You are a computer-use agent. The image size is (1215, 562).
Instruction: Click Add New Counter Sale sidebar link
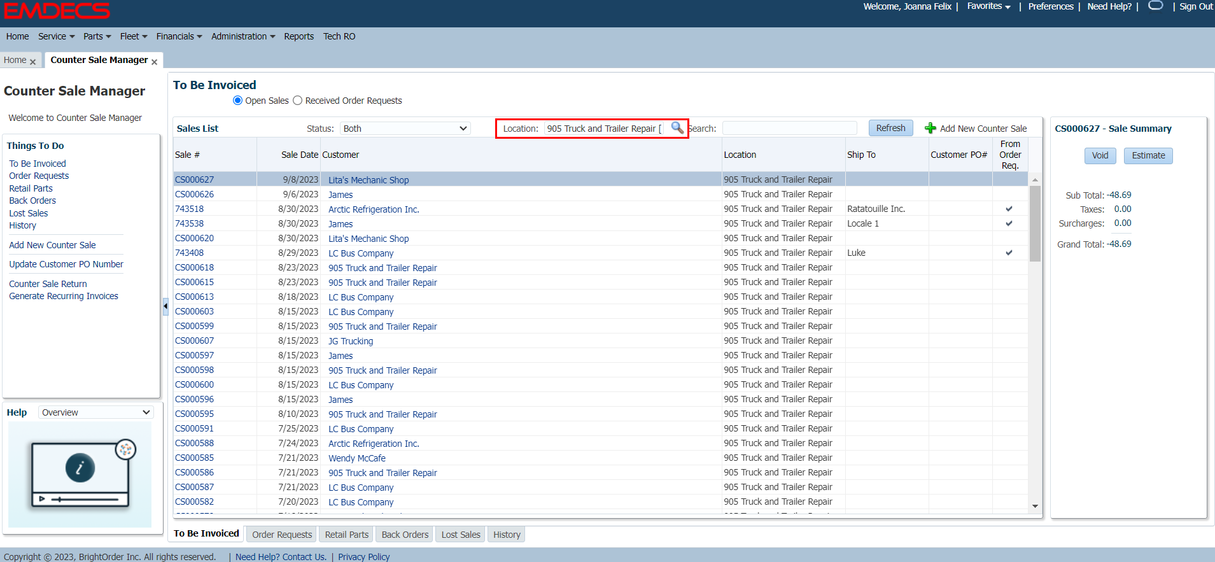pos(52,245)
